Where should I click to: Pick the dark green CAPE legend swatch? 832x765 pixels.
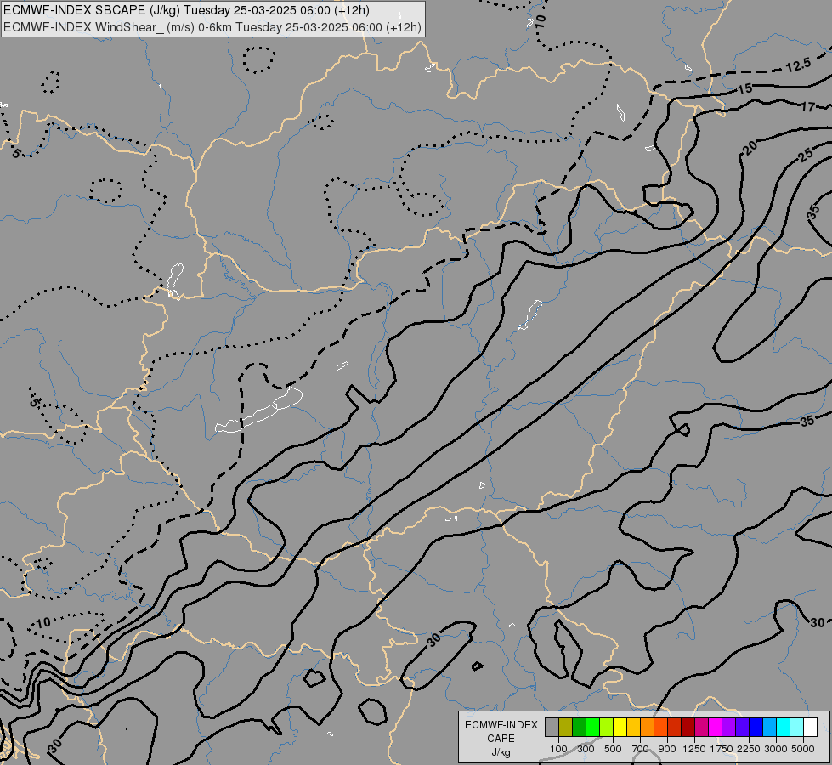579,727
